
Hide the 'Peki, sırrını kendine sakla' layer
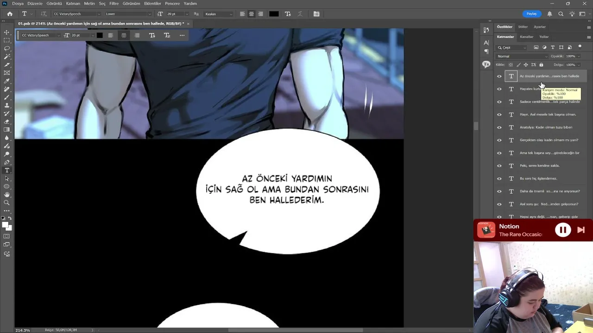[499, 166]
